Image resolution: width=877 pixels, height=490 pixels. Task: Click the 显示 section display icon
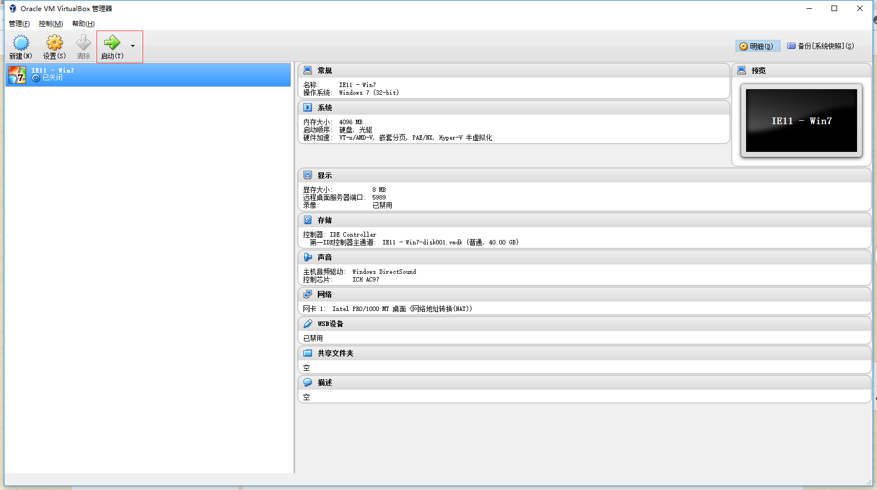[x=308, y=175]
